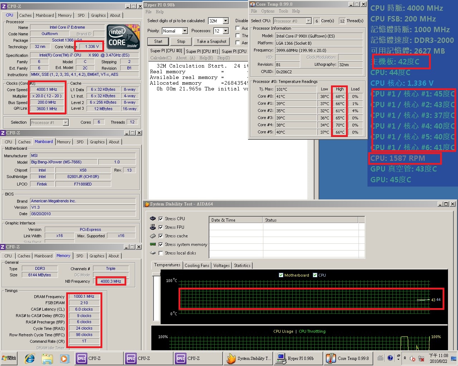The height and width of the screenshot is (366, 458).
Task: Click the Intel Core i7 logo in CPU-Z
Action: [x=123, y=37]
